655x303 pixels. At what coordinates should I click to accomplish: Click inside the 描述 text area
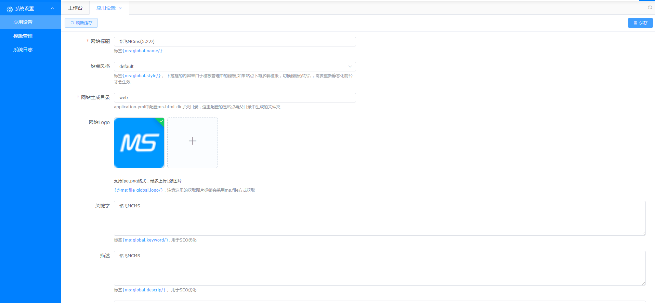click(379, 268)
